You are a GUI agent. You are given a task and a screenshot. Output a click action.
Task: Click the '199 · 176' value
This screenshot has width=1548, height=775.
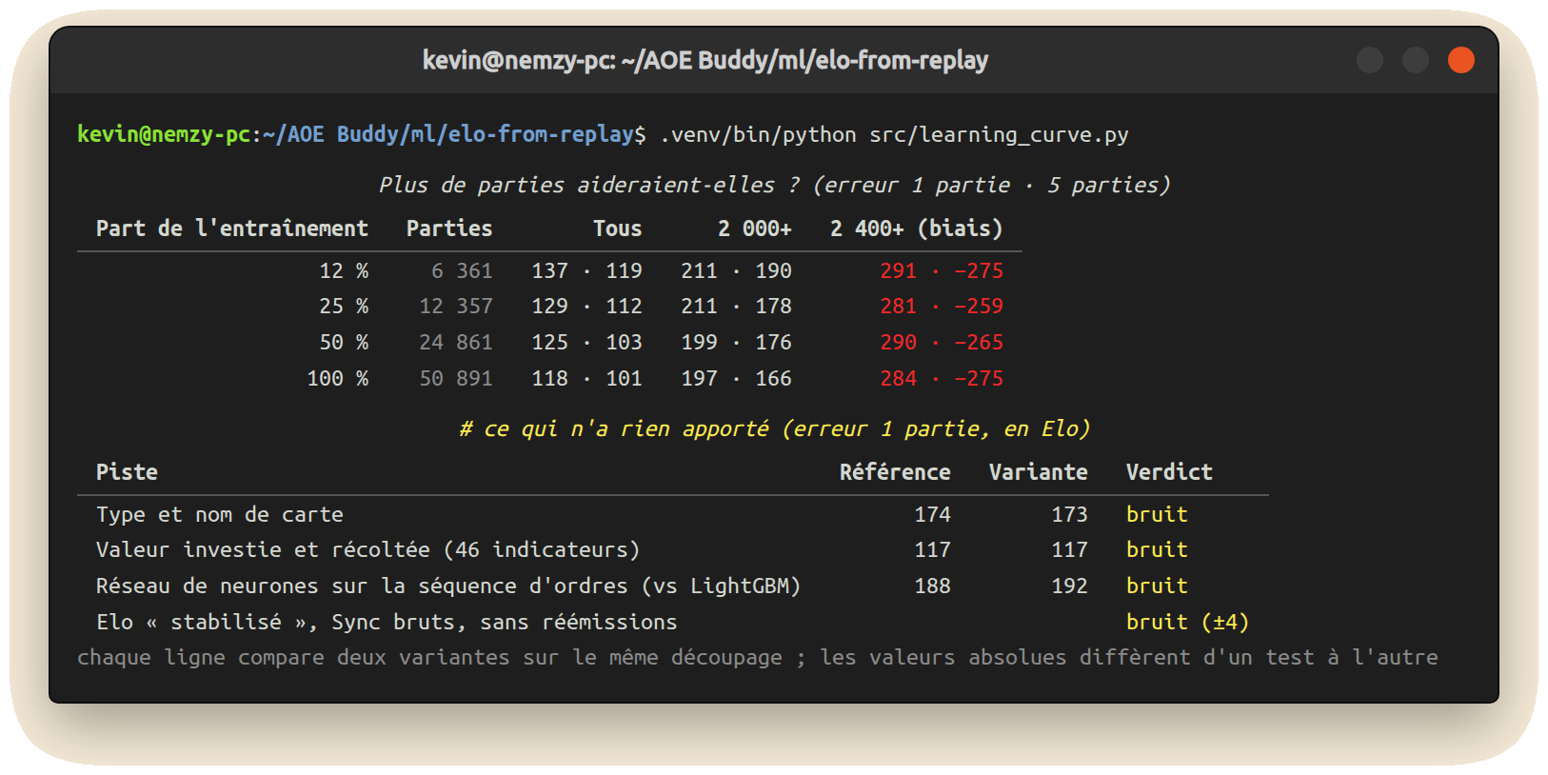point(736,343)
